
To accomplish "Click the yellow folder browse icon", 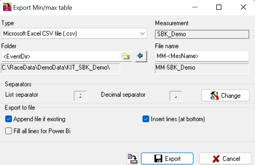I will 125,56.
